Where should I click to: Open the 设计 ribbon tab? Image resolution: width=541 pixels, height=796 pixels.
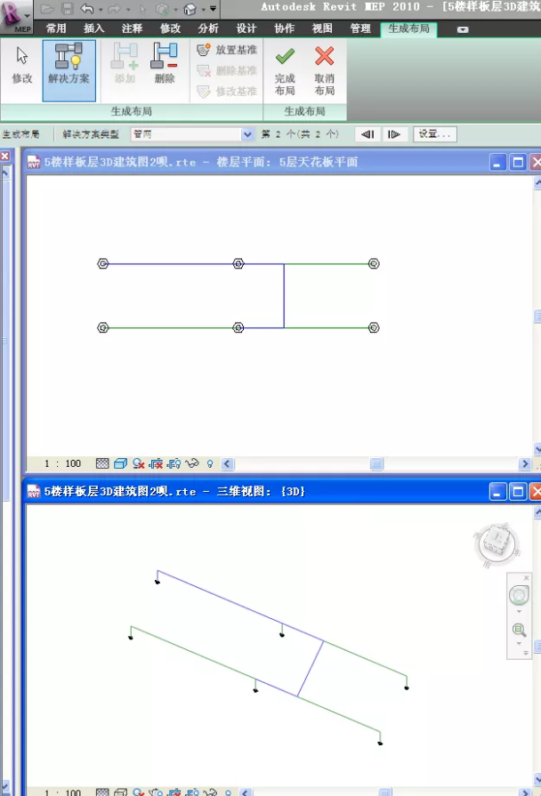246,28
